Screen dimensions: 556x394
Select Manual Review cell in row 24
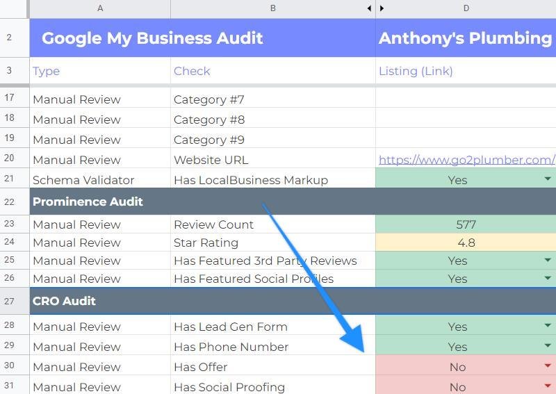(100, 243)
